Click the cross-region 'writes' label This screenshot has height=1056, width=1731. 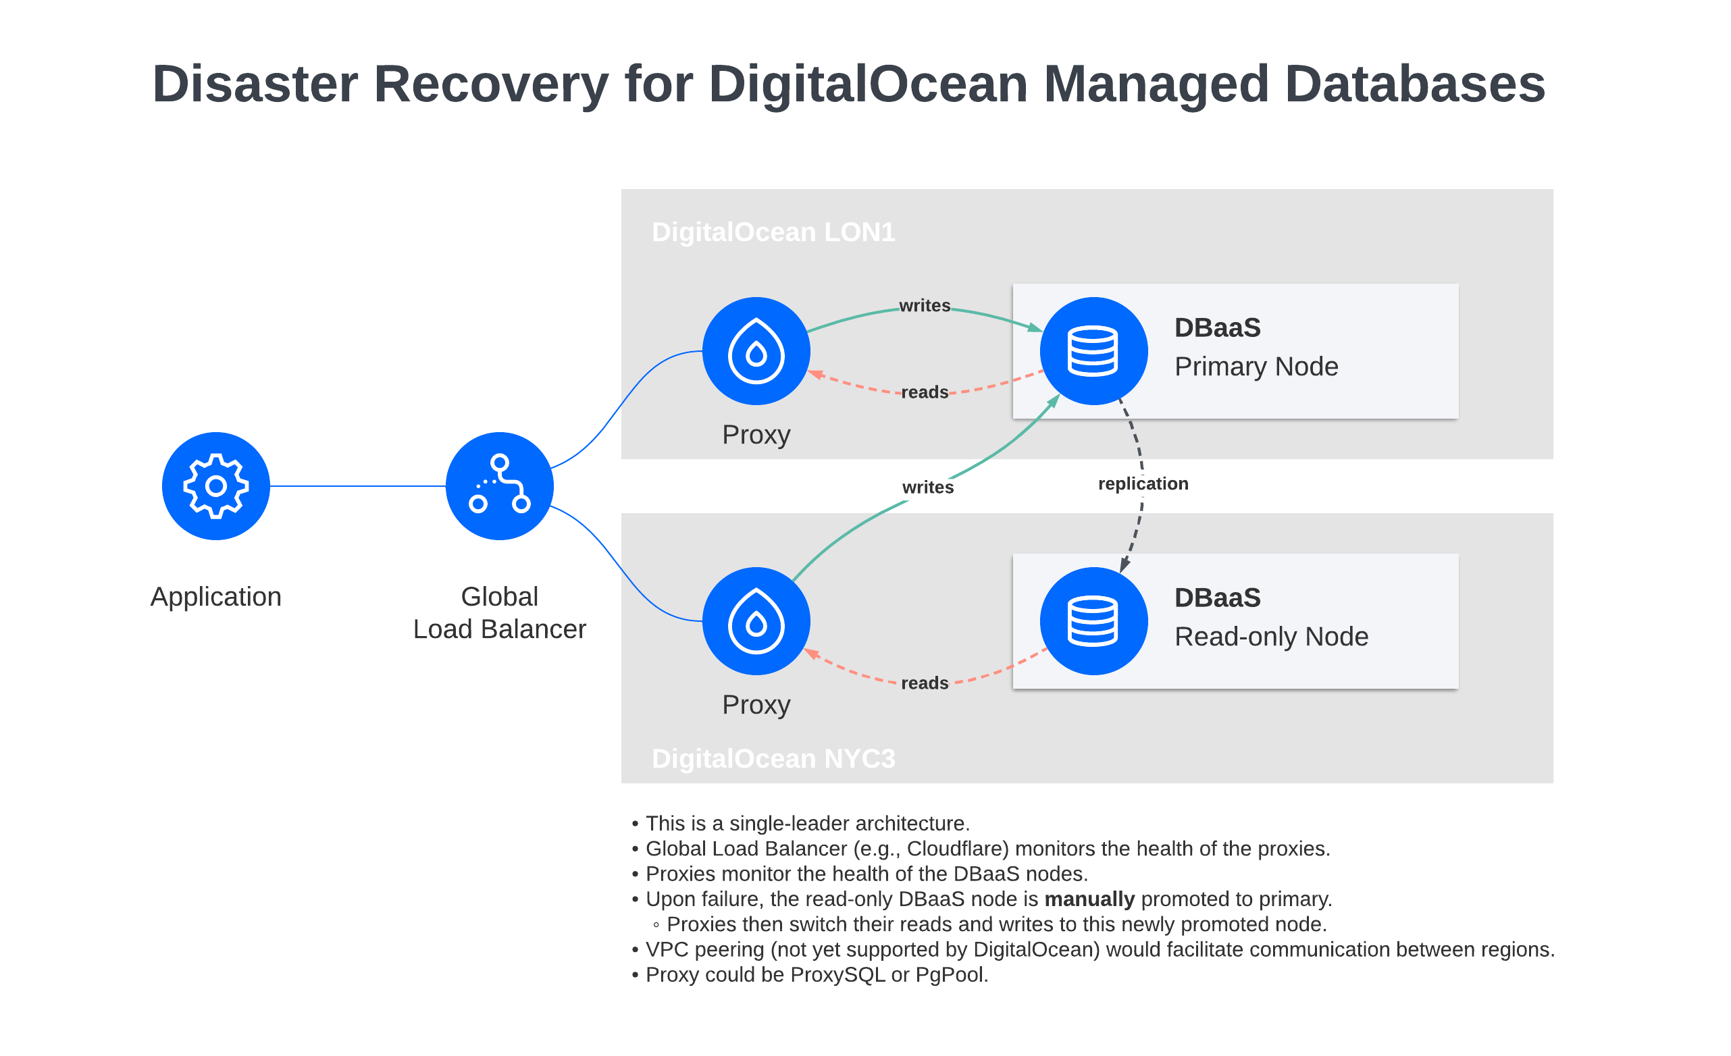point(928,487)
